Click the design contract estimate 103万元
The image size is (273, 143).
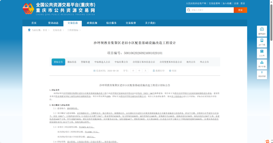pos(91,137)
